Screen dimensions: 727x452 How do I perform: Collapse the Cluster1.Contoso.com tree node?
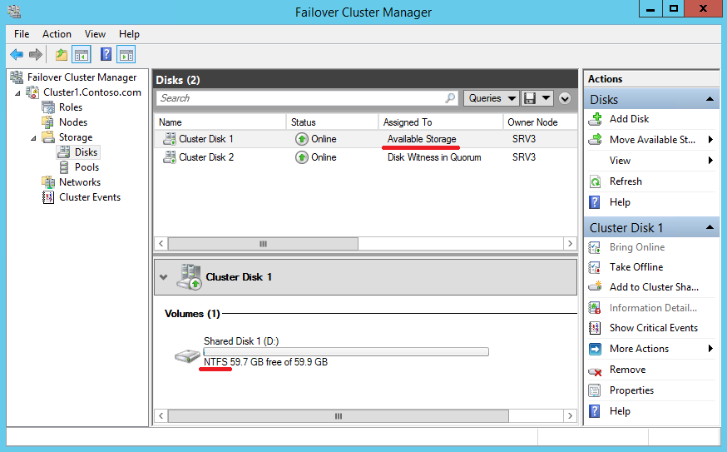tap(19, 92)
